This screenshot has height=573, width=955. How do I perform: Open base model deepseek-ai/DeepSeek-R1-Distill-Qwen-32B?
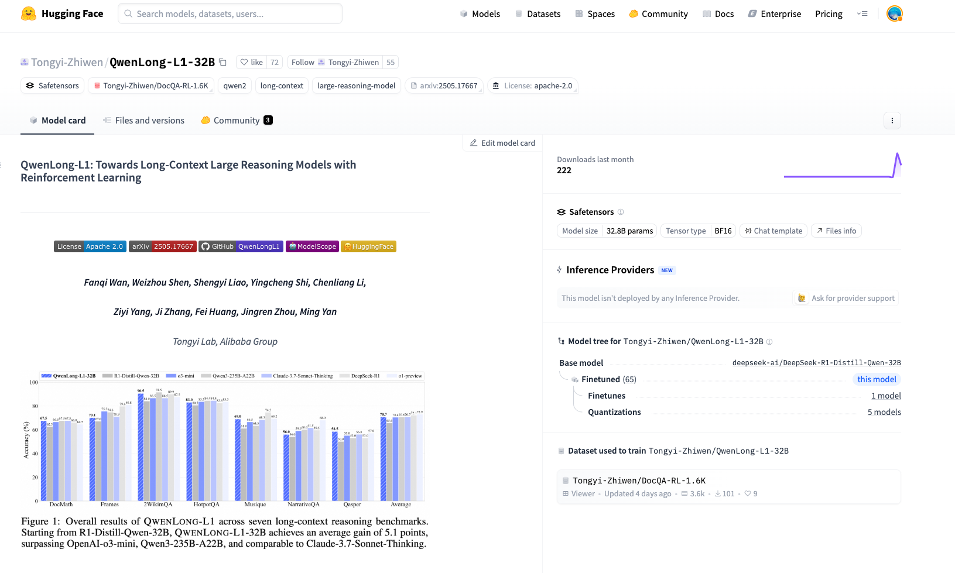pos(816,363)
